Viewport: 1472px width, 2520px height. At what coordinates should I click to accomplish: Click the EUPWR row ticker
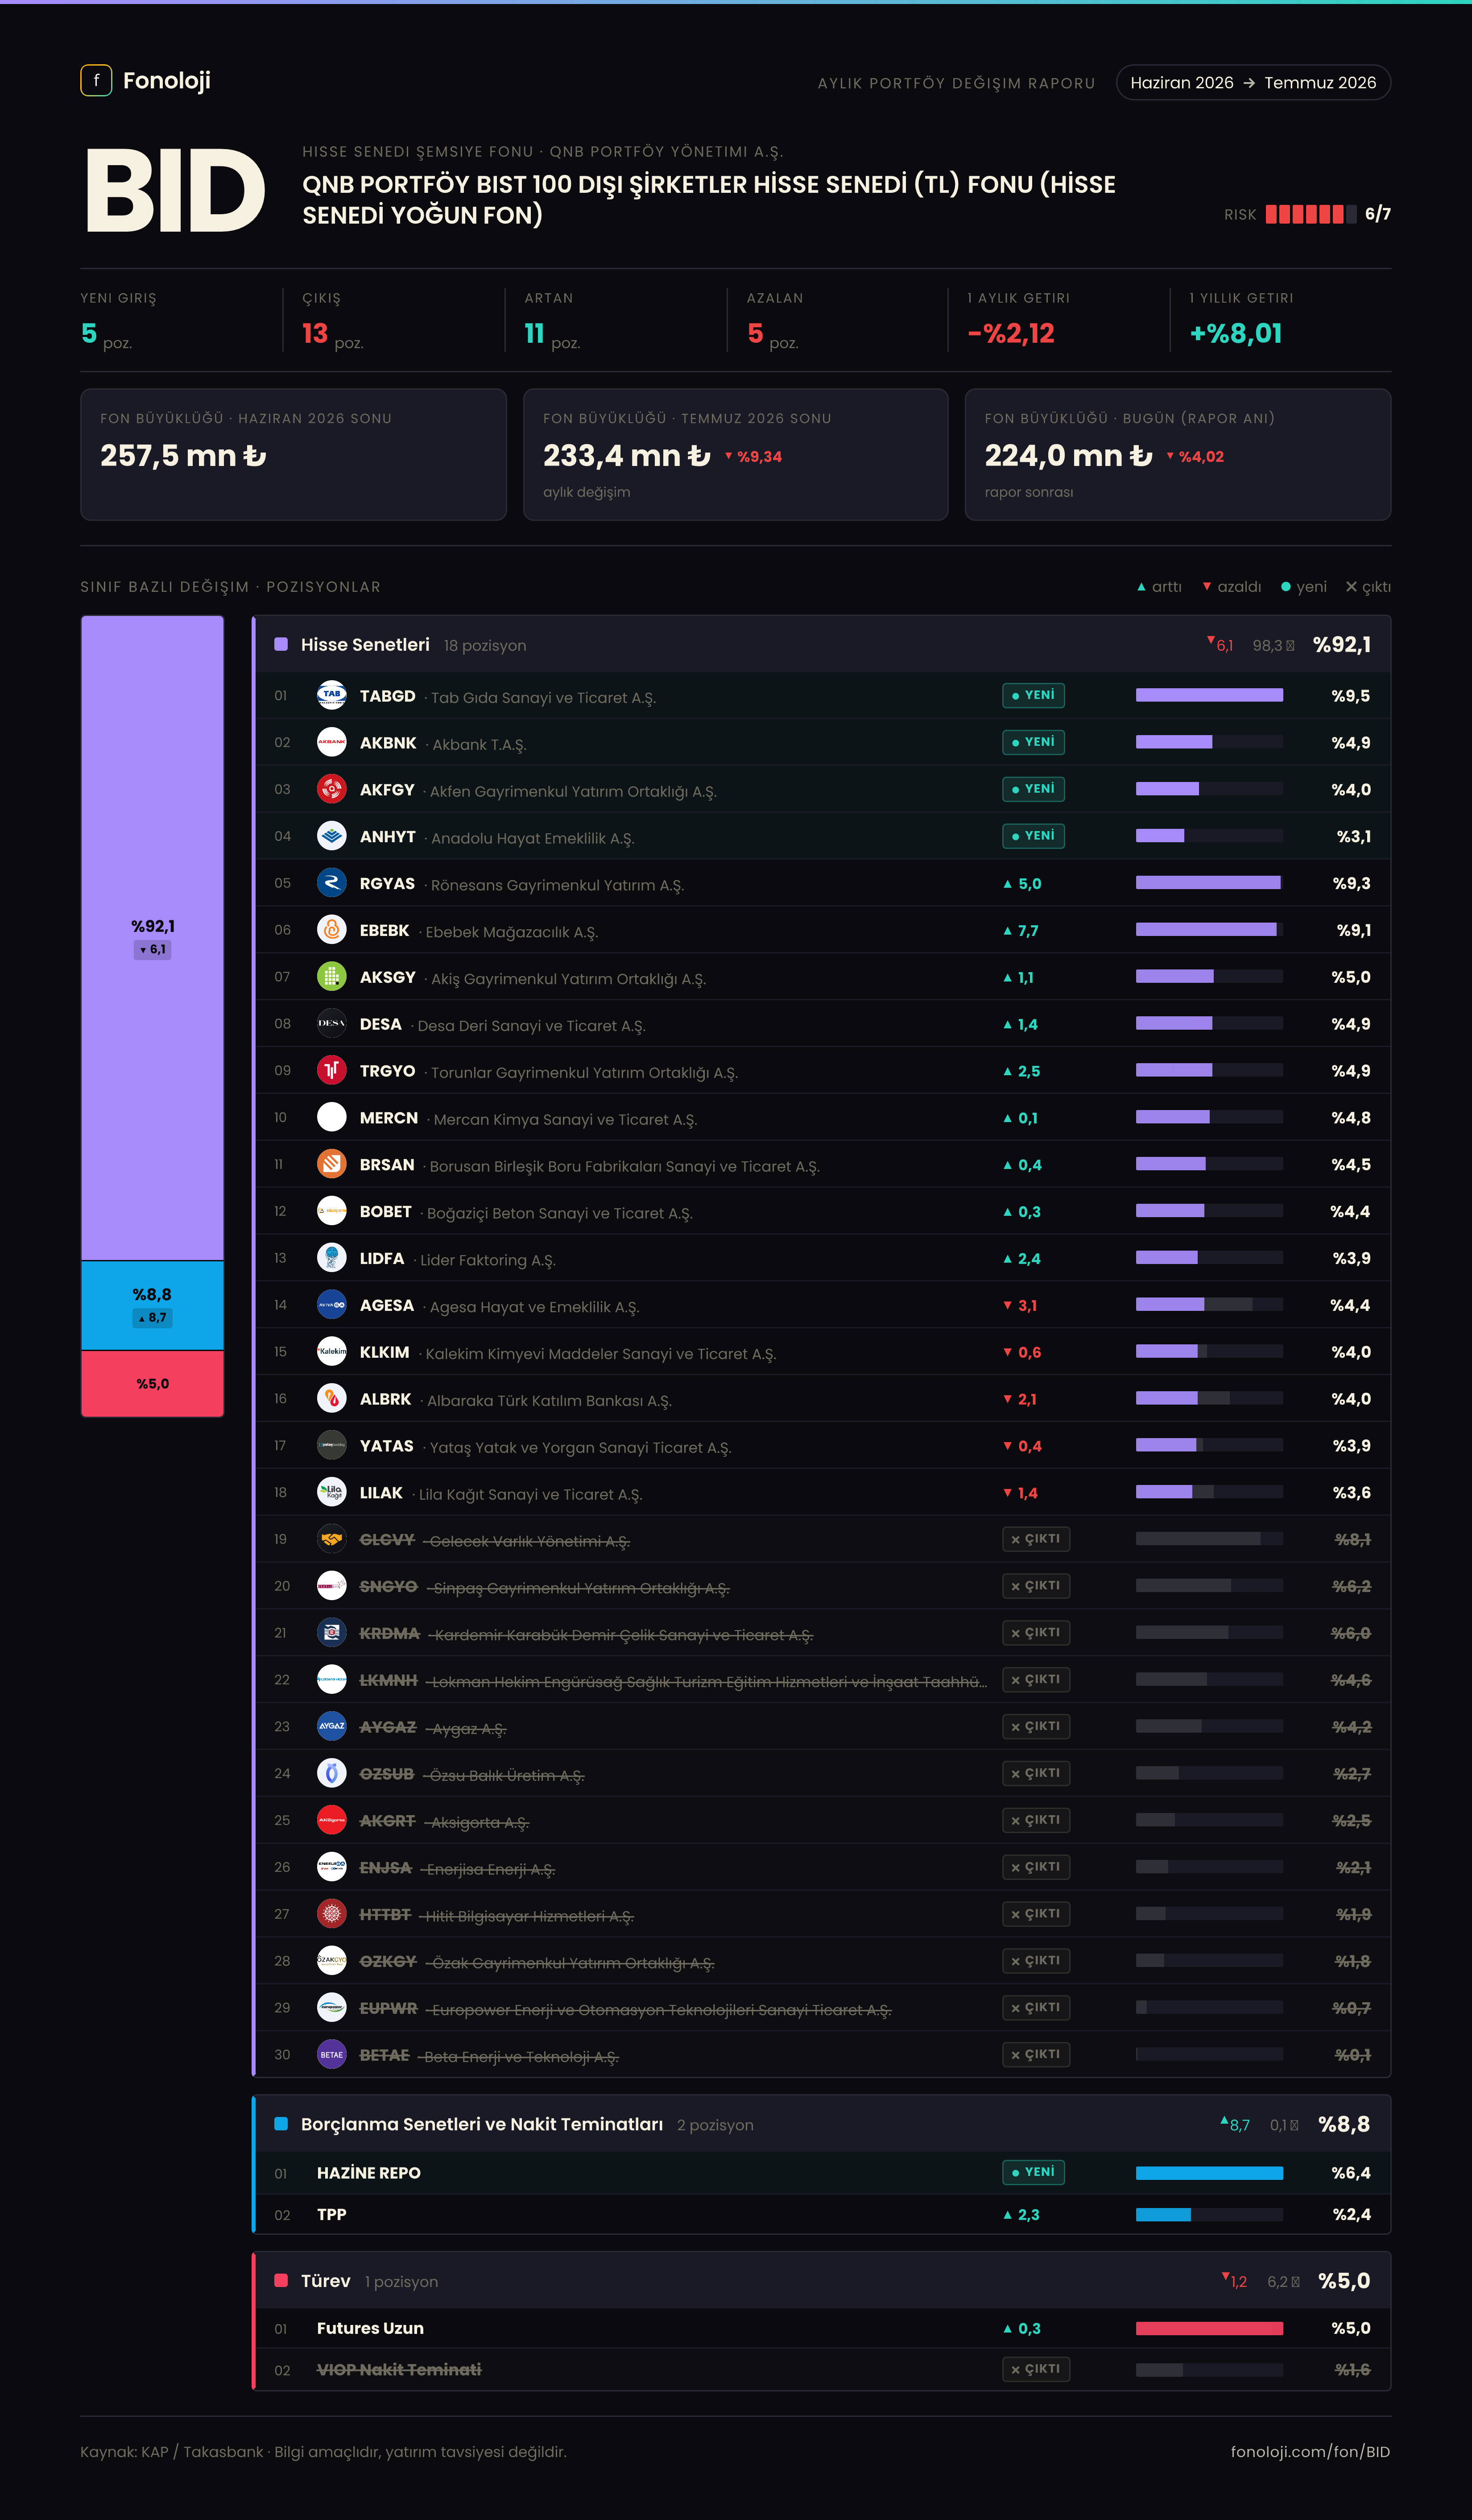(389, 2008)
